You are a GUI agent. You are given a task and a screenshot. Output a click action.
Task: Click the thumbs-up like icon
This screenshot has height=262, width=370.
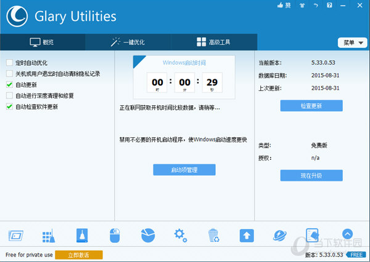pos(281,5)
